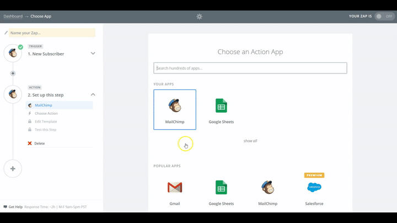397x223 pixels.
Task: Go back to Dashboard
Action: click(13, 17)
